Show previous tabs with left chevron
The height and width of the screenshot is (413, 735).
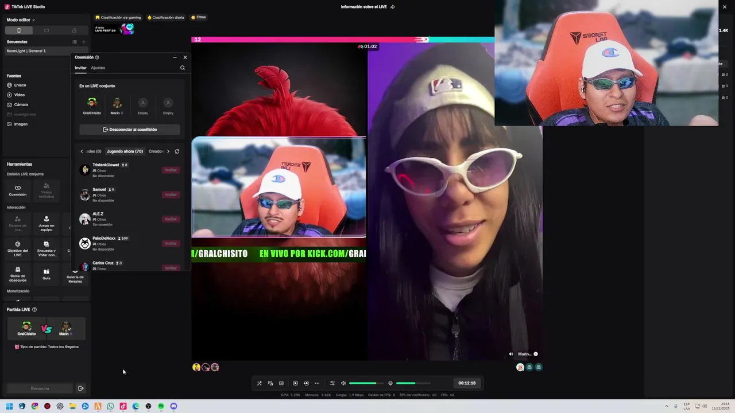tap(82, 151)
